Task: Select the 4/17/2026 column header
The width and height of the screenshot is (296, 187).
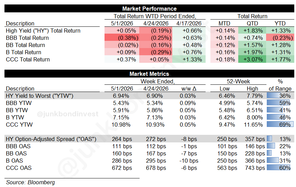Action: [x=189, y=23]
